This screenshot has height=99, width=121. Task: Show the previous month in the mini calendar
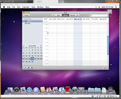[24, 46]
